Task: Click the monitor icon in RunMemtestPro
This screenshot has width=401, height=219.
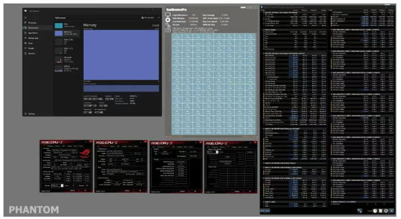Action: click(x=168, y=14)
